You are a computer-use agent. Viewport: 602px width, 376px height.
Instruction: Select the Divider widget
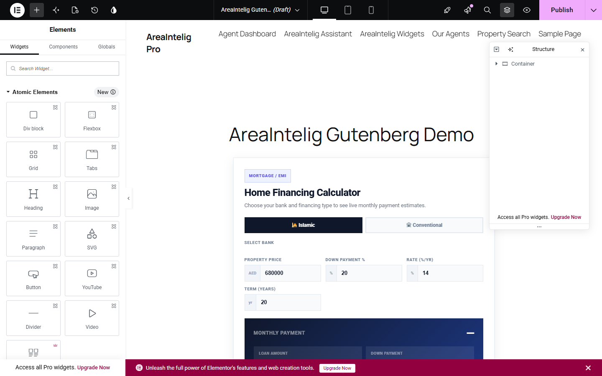(x=33, y=318)
